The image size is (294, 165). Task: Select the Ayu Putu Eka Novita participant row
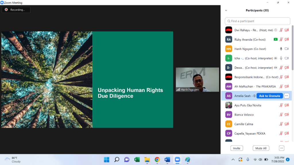pos(256,105)
